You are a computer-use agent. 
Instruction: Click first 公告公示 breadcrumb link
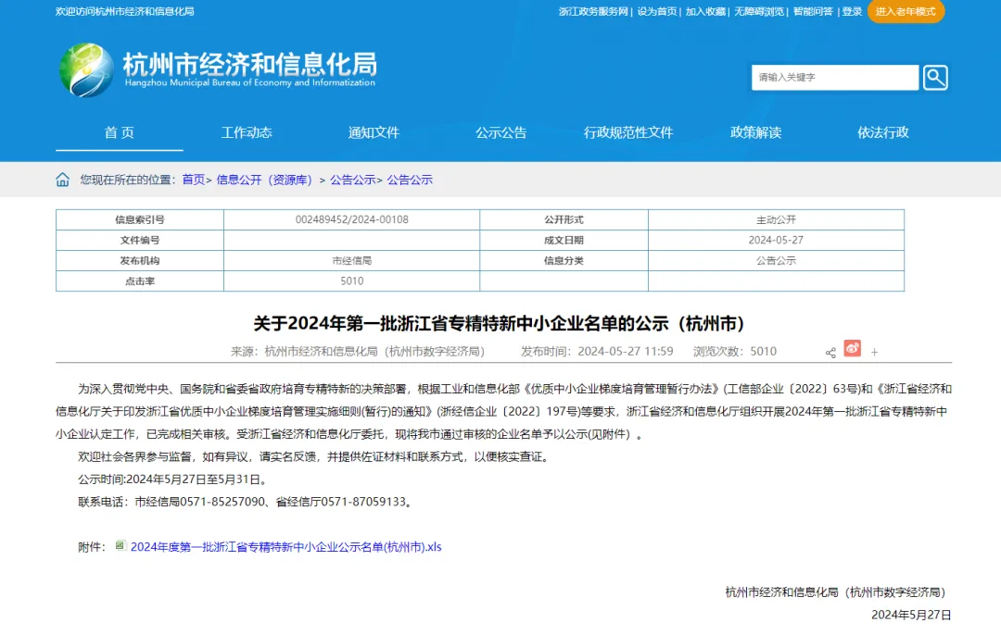[x=352, y=180]
